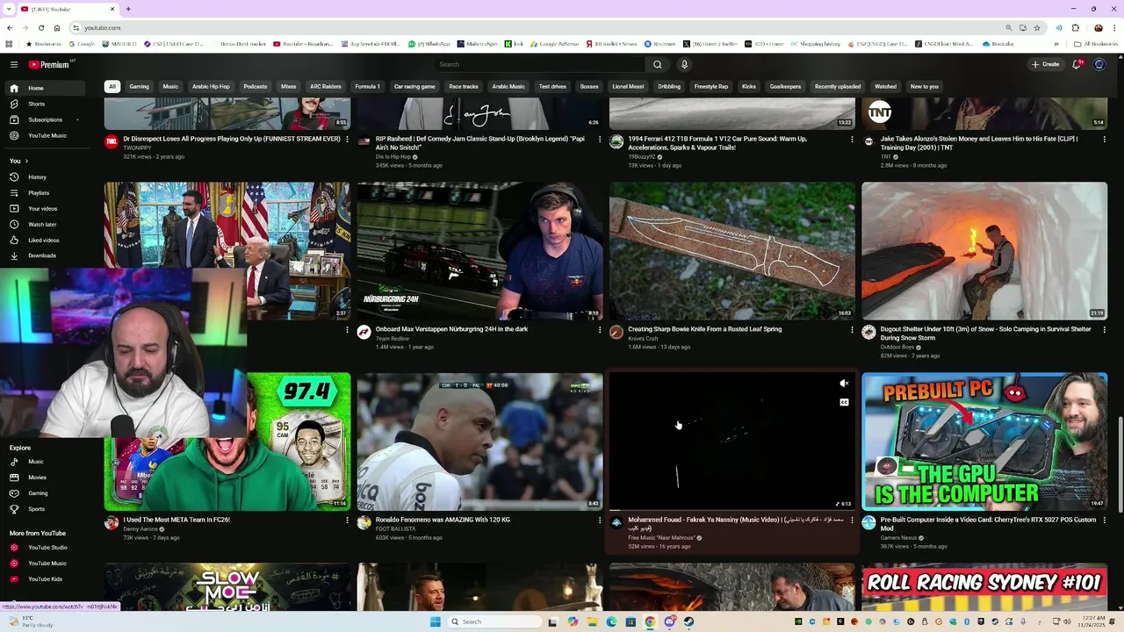Viewport: 1124px width, 632px height.
Task: Open menu for RIP Rasheed video
Action: pyautogui.click(x=600, y=140)
